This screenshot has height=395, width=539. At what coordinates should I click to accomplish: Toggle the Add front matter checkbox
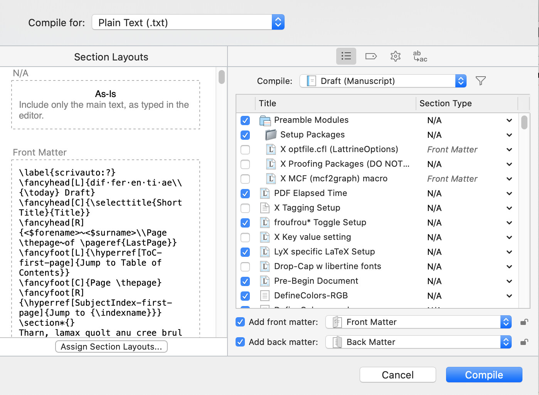(240, 322)
